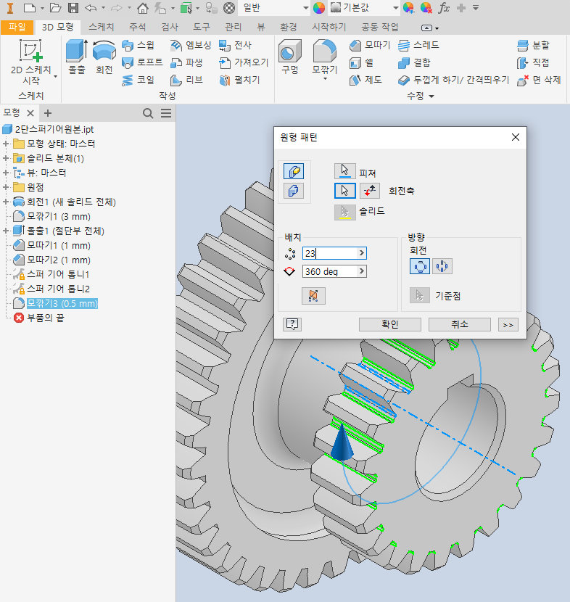Choose fixed orientation option
This screenshot has width=570, height=602.
[442, 266]
